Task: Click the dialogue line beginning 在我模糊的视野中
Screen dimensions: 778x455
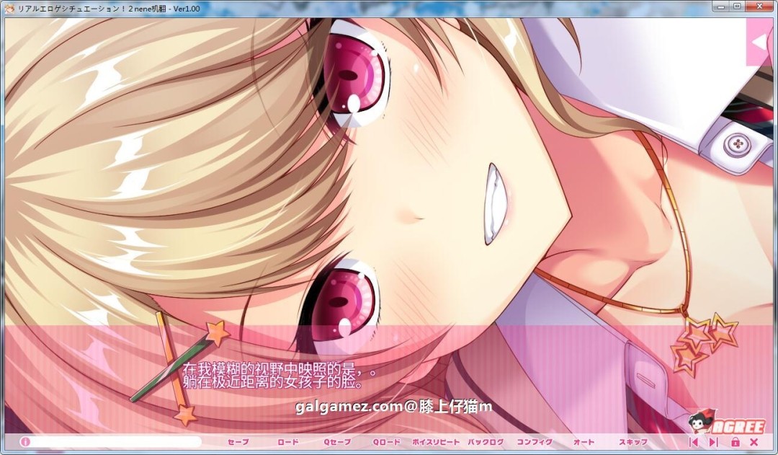Action: click(x=280, y=370)
